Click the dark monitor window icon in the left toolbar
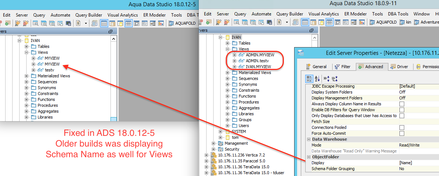 coord(68,23)
